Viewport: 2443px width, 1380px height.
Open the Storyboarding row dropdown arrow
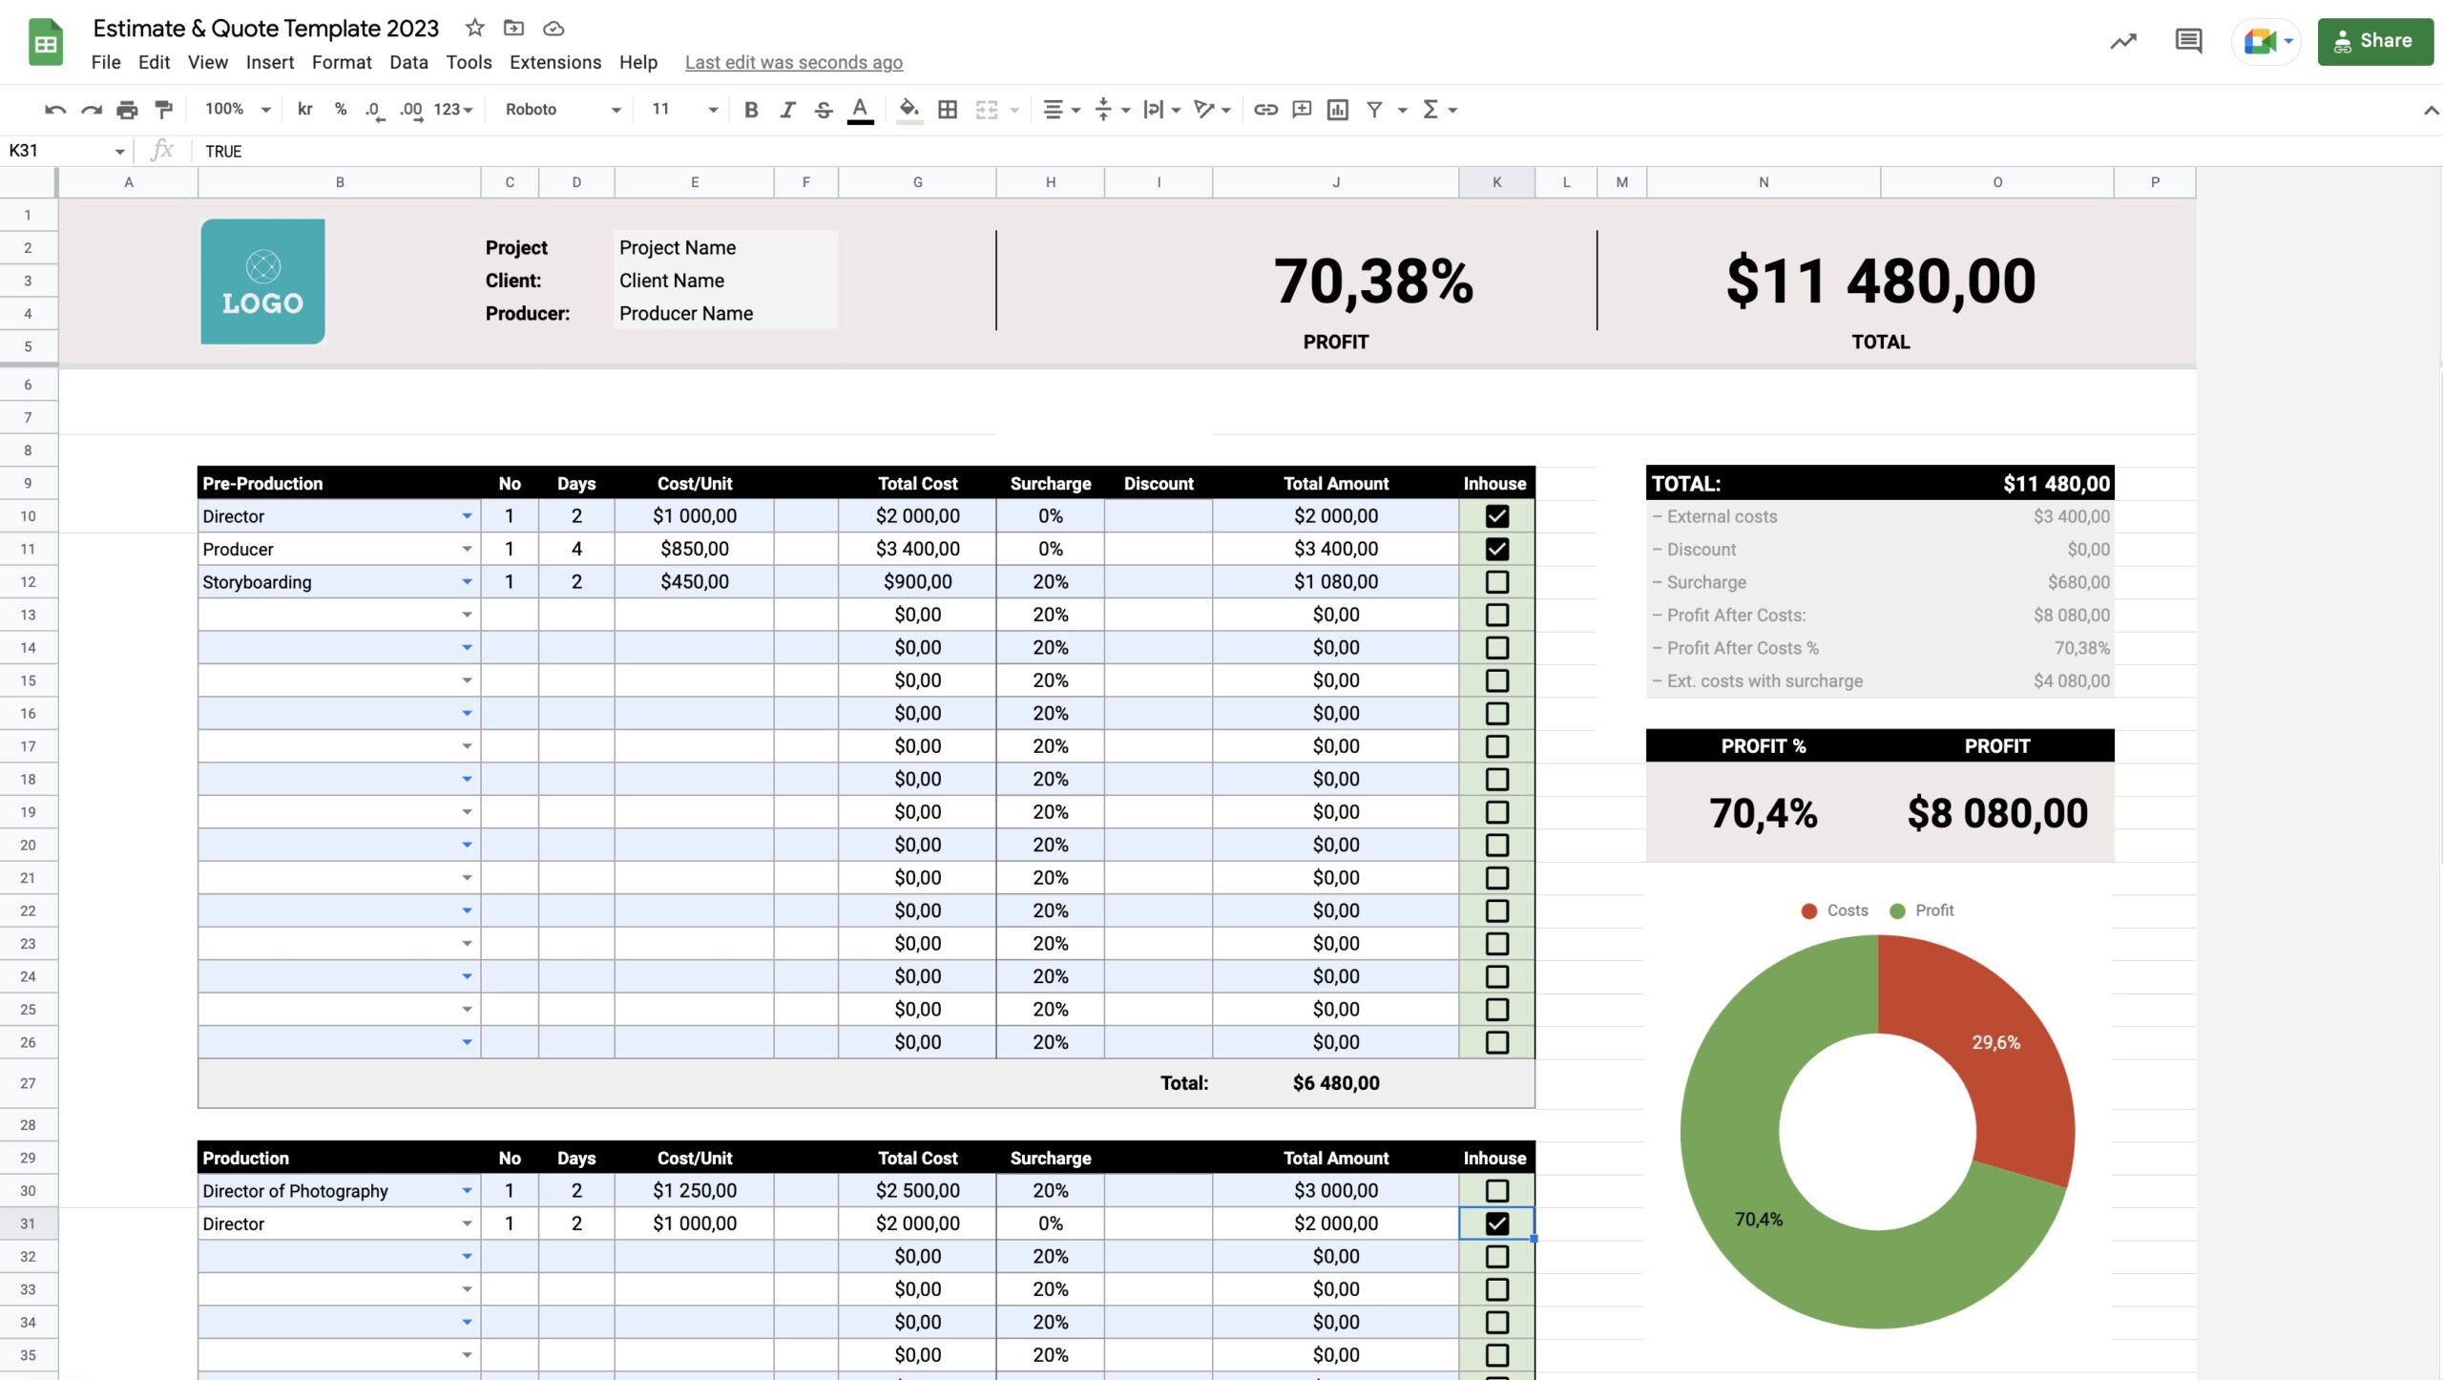[x=467, y=582]
